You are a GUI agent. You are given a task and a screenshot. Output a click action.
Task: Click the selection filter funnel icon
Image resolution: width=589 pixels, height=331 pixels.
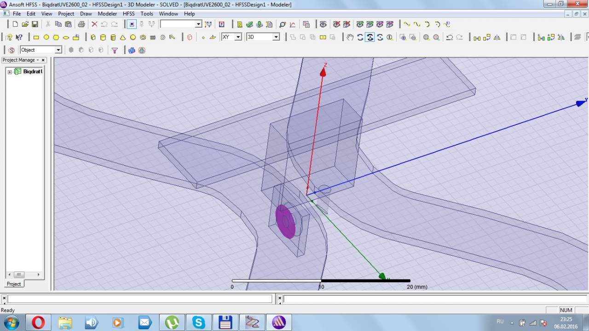pyautogui.click(x=115, y=50)
